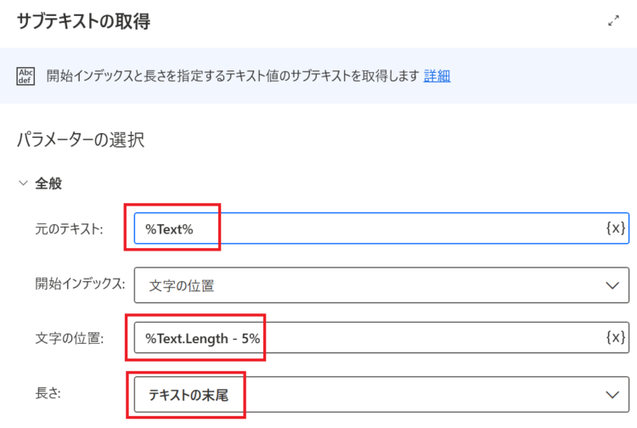Click the 元のテキスト: label
Screen dimensions: 637x428
point(69,229)
